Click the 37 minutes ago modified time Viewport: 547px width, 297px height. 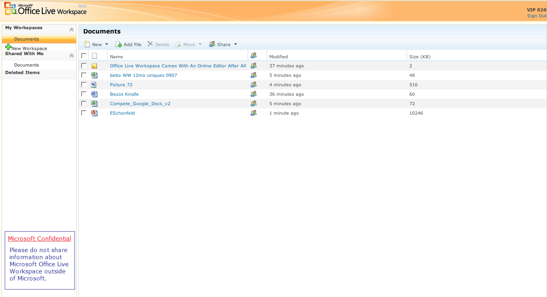pyautogui.click(x=287, y=66)
